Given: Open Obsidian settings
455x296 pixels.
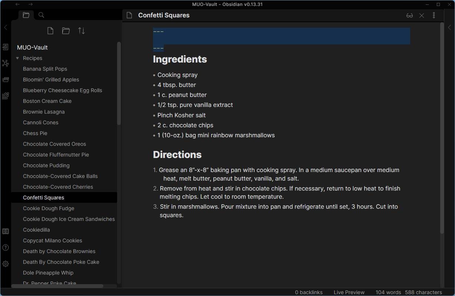Looking at the screenshot, I should coord(6,264).
